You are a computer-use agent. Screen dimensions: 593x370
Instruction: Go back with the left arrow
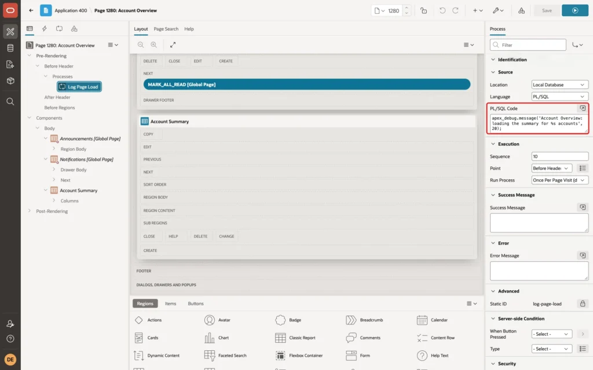31,10
